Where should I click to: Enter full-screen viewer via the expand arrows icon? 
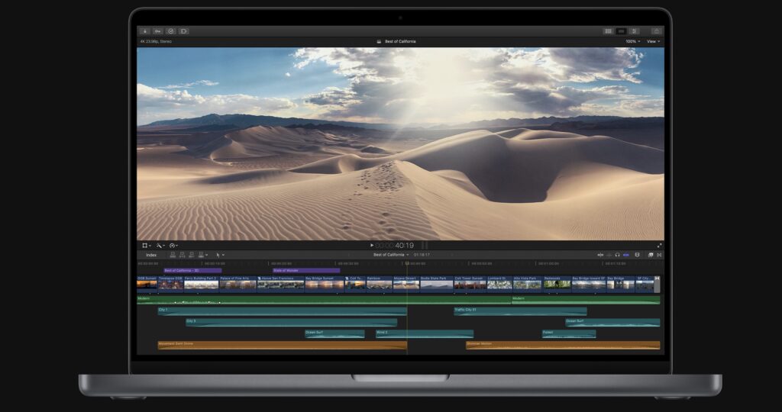[659, 246]
